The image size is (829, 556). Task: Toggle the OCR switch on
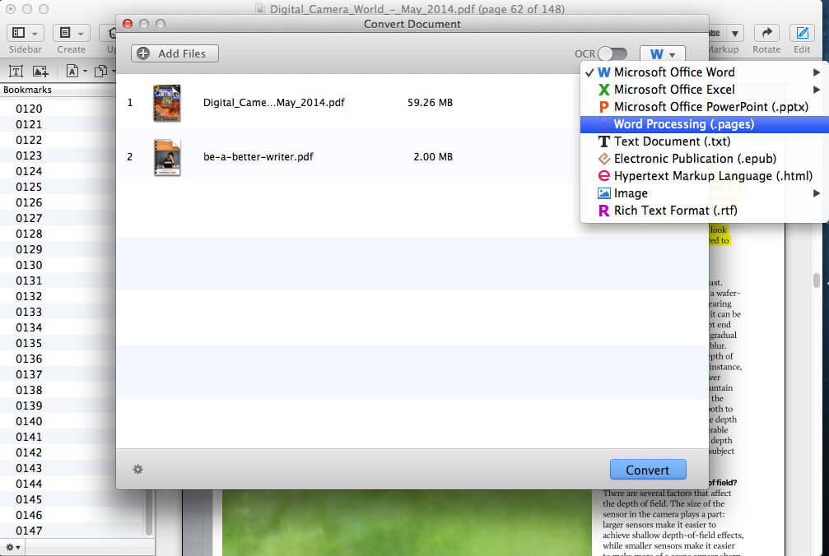pyautogui.click(x=612, y=53)
